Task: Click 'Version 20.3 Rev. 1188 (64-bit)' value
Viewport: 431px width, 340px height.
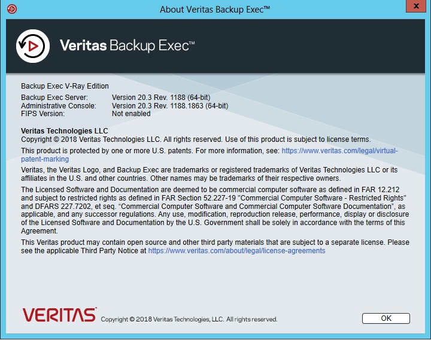Action: click(161, 98)
